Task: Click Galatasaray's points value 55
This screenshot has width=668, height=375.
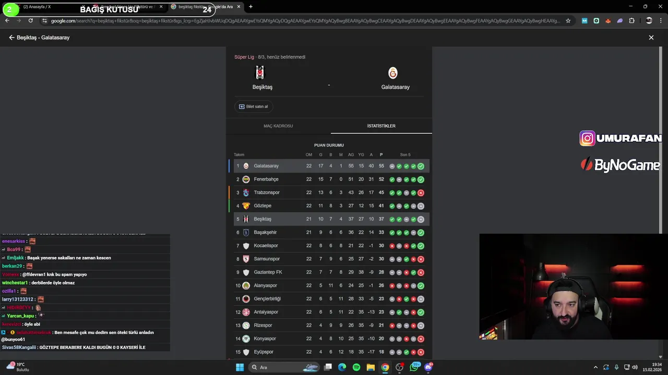Action: click(381, 166)
